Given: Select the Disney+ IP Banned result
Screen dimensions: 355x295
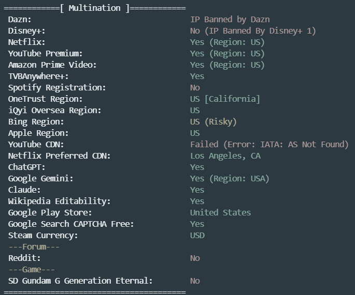Looking at the screenshot, I should point(253,31).
